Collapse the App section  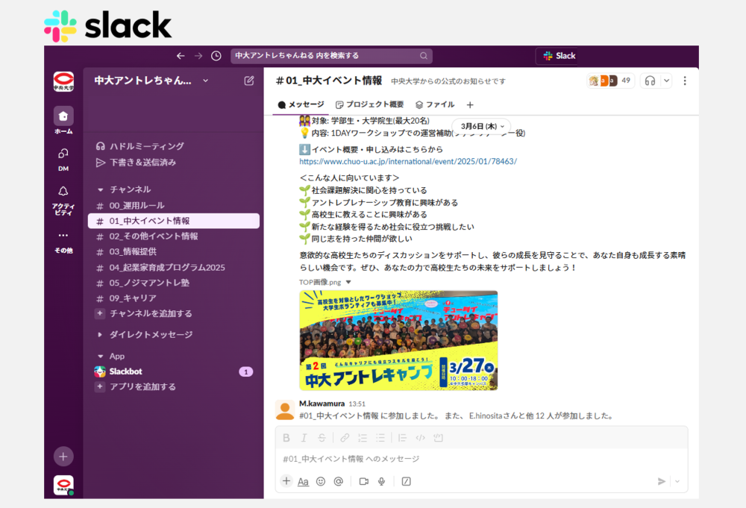coord(101,357)
